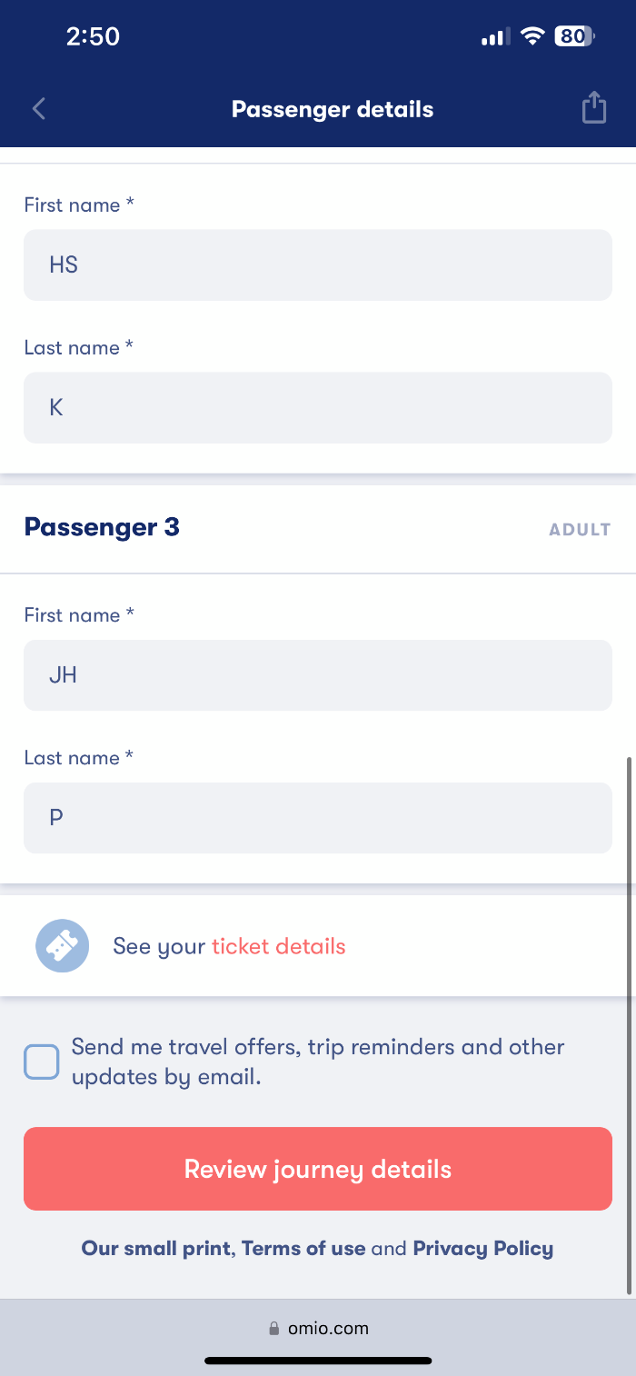The width and height of the screenshot is (636, 1376).
Task: Open the Terms of use link
Action: (303, 1248)
